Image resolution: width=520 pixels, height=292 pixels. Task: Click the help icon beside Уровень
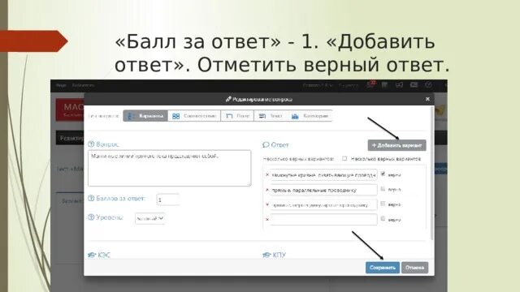coord(91,217)
